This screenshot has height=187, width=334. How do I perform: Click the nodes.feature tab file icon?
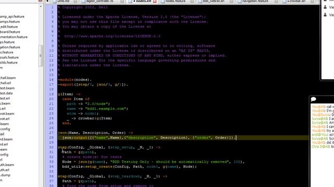click(x=163, y=2)
